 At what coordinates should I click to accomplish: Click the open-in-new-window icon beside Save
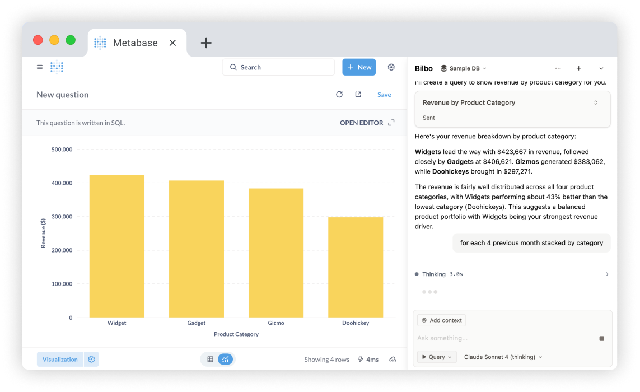click(x=358, y=95)
